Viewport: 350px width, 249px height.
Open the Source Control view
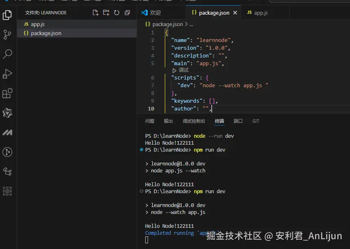click(7, 35)
